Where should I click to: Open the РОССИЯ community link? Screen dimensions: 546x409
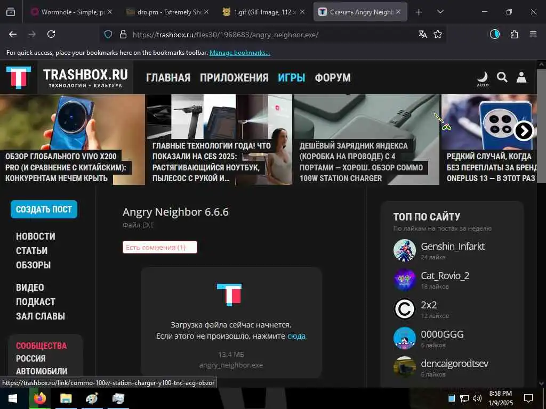[30, 358]
